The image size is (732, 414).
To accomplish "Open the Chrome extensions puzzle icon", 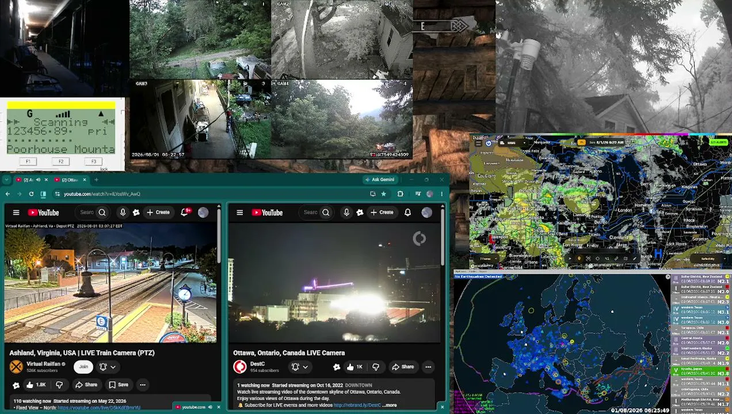I will pos(400,194).
